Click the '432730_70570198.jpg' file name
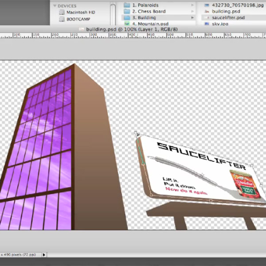Screen dimensions: 266x266 [238, 5]
